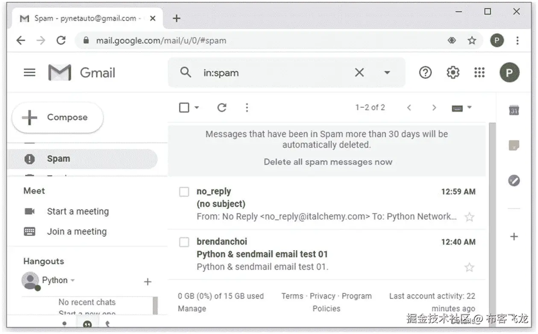The width and height of the screenshot is (538, 334).
Task: Click the Hangouts Python avatar
Action: (x=30, y=281)
